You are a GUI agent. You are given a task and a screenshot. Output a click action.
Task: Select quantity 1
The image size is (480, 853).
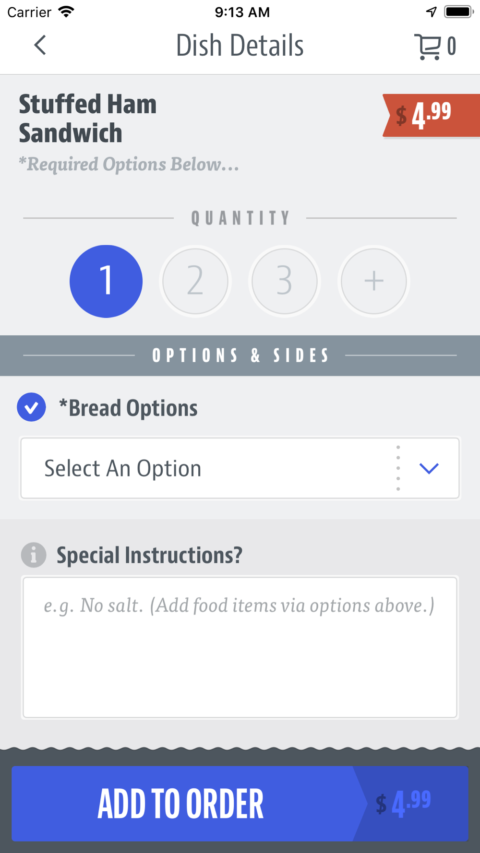click(106, 281)
